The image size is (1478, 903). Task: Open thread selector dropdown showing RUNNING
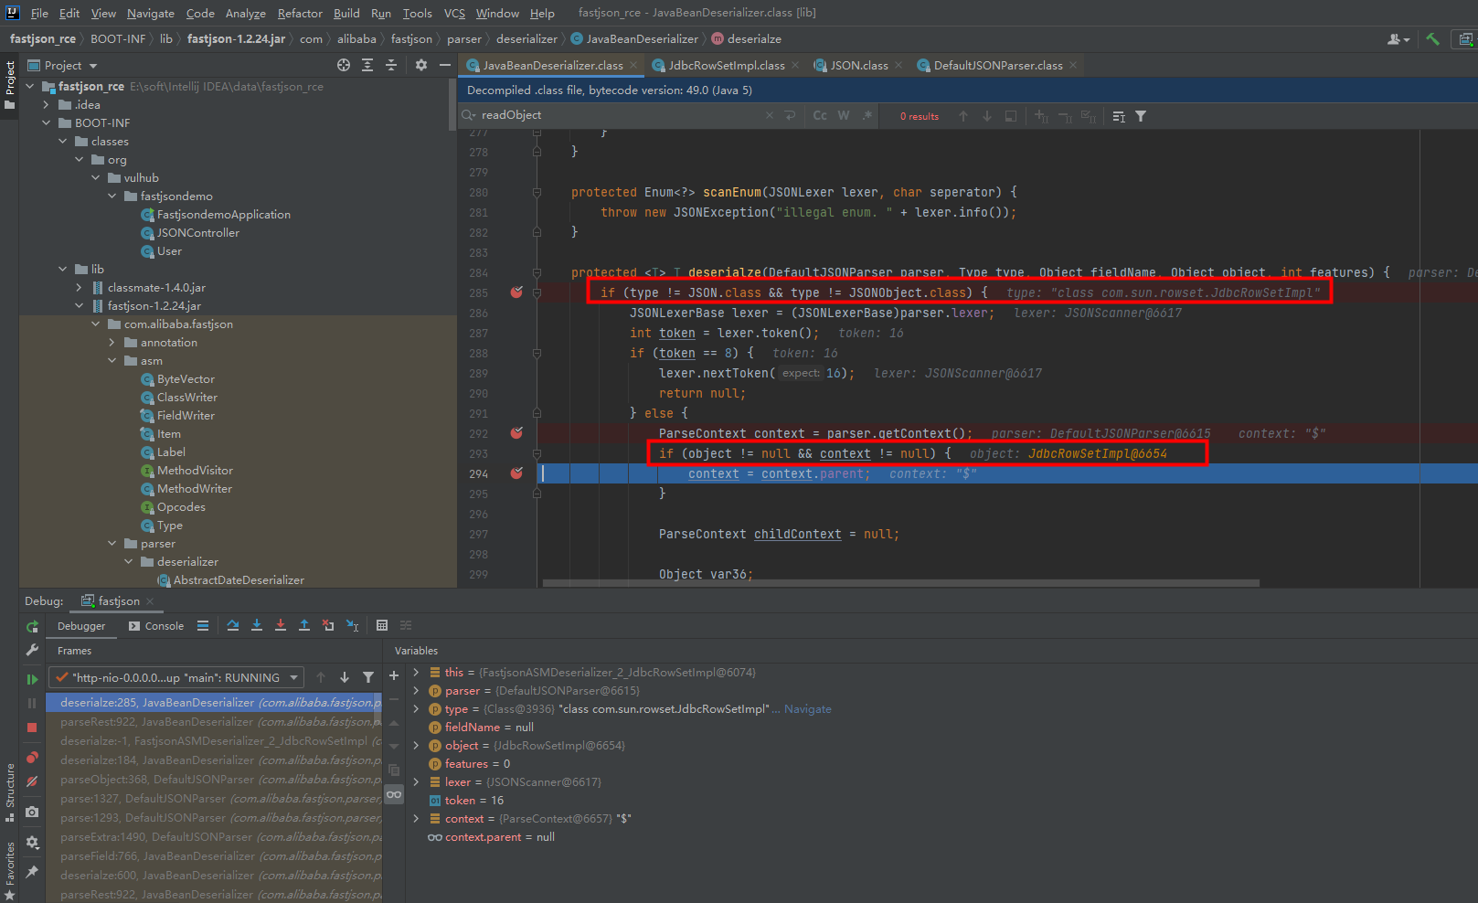pyautogui.click(x=176, y=677)
